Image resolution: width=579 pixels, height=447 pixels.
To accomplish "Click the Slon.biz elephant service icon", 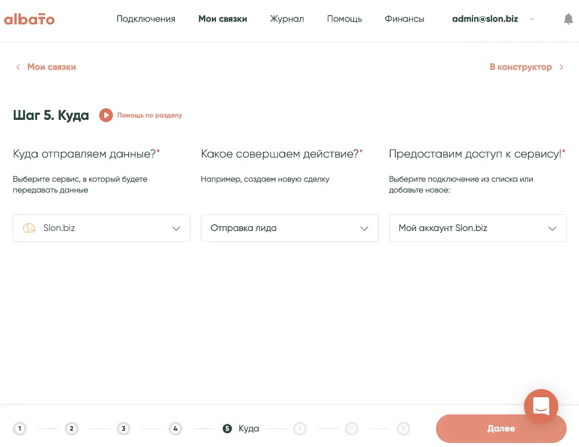I will pyautogui.click(x=29, y=228).
